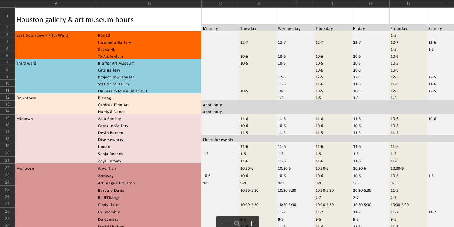This screenshot has height=227, width=454.
Task: Select row 7 header
Action: point(7,62)
